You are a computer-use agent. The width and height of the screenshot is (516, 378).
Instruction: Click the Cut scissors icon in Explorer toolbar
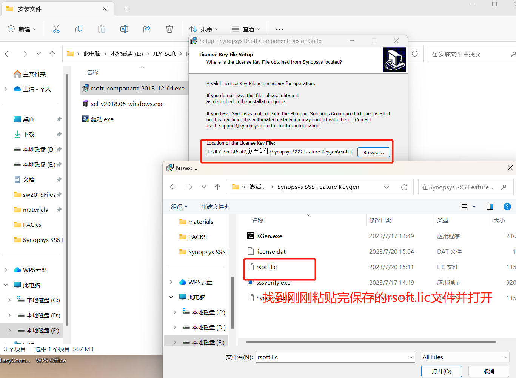(56, 29)
